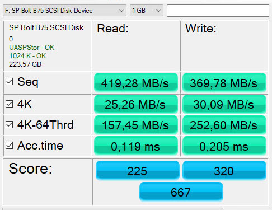Screen dimensions: 272x210
Task: Expand the 1 GB test size dropdown
Action: tap(147, 11)
